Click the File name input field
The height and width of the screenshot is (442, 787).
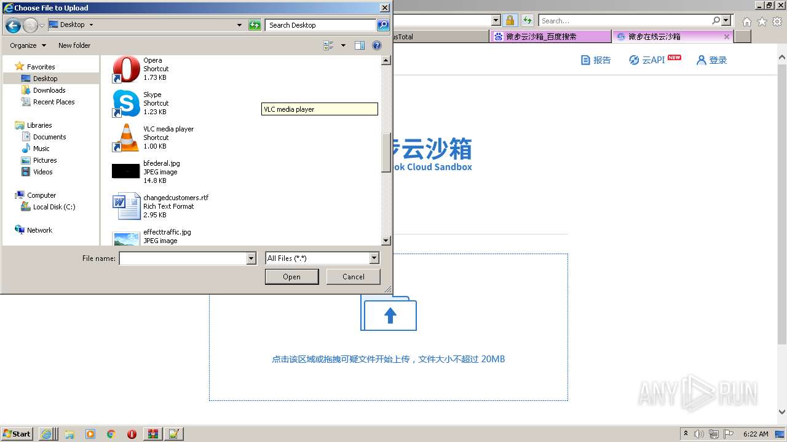point(183,258)
